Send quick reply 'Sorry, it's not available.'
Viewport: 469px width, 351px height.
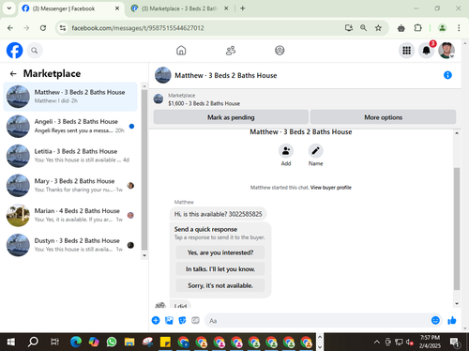(x=220, y=285)
